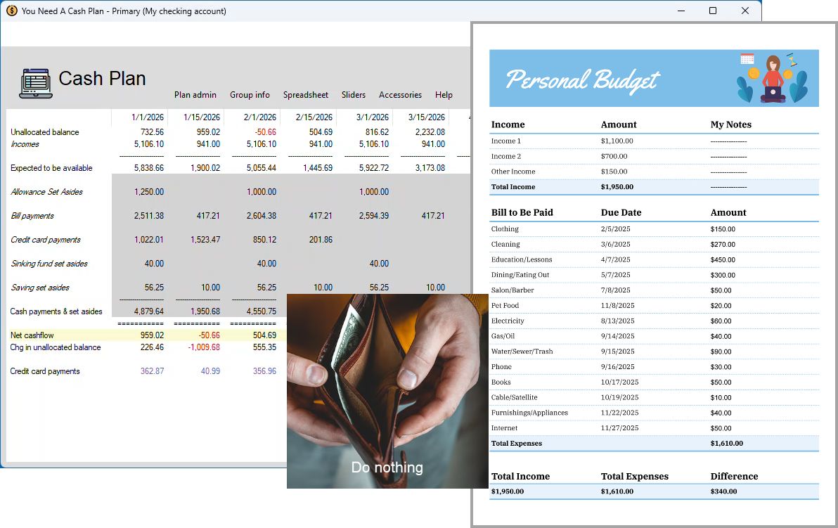Click the woman-at-laptop illustration in the banner

point(773,79)
